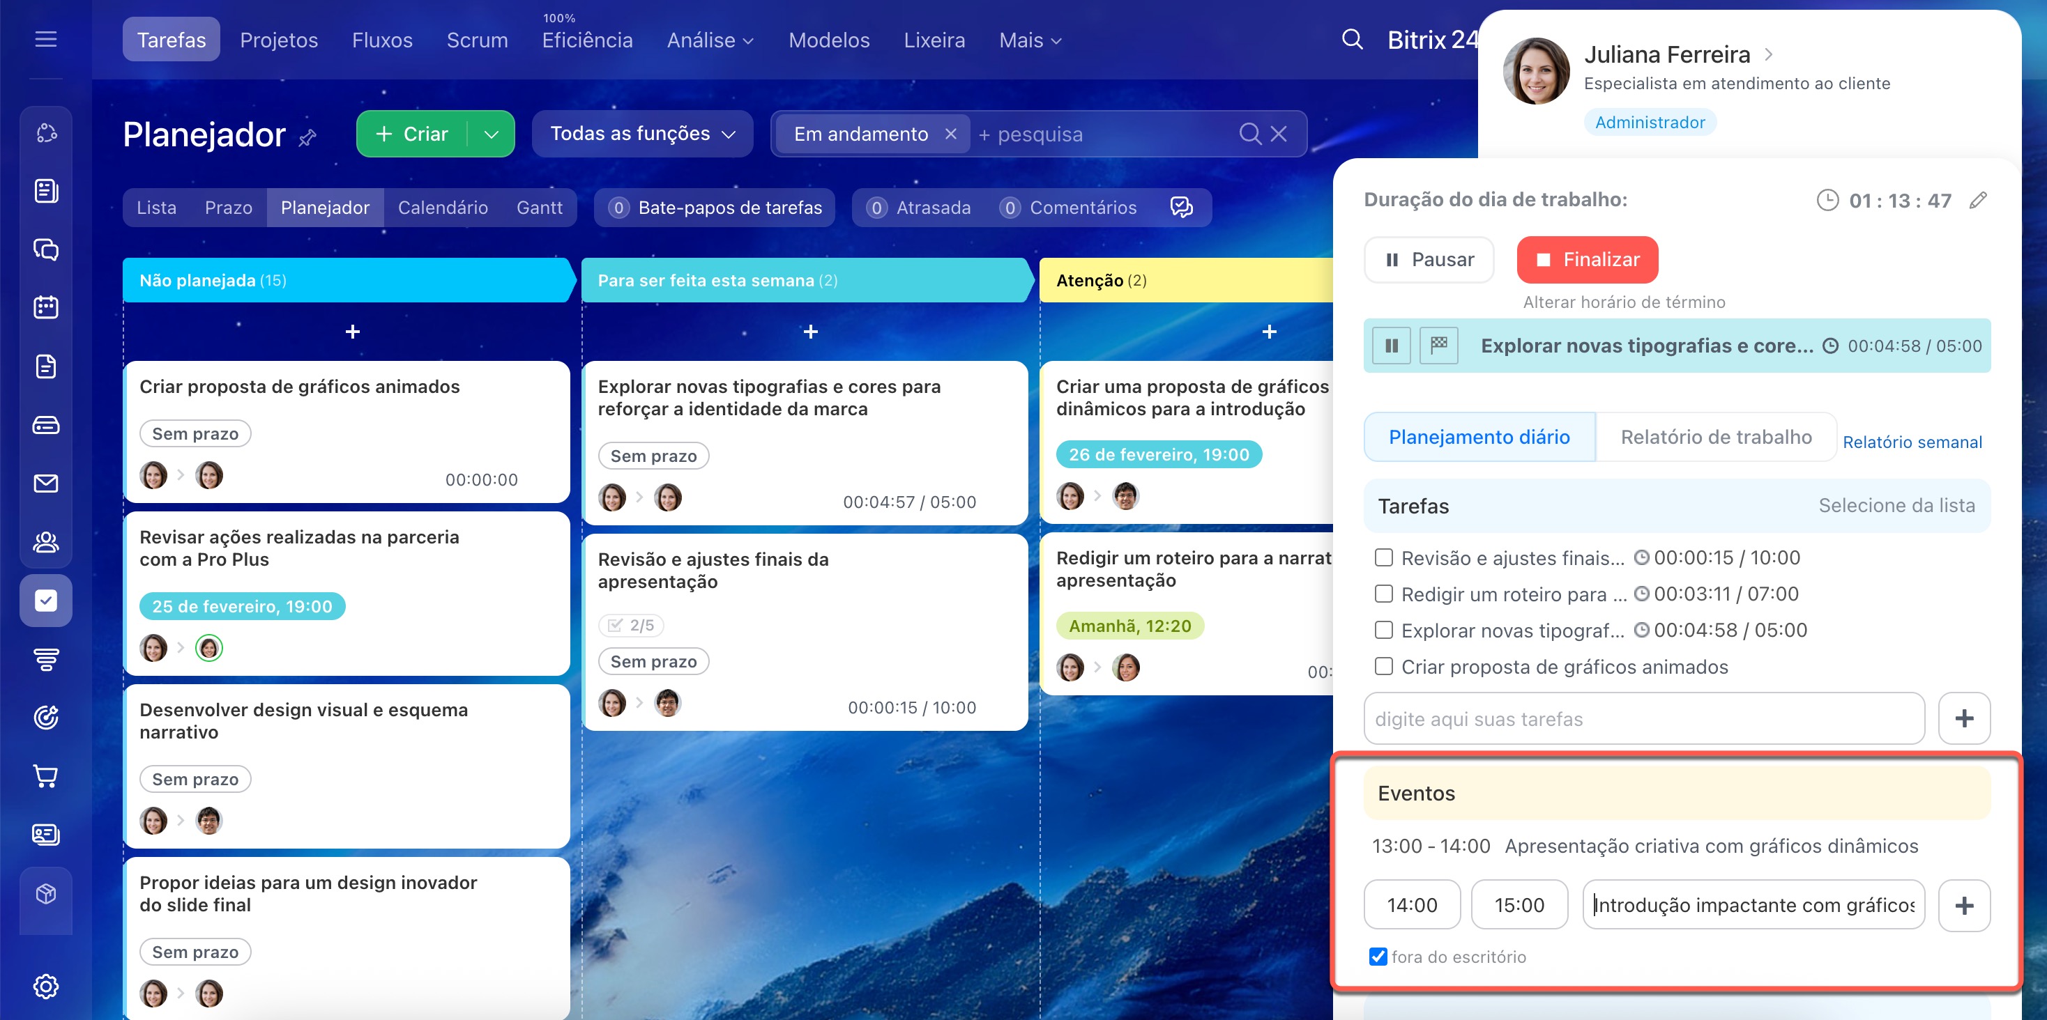This screenshot has width=2047, height=1020.
Task: Pause the running task timer
Action: pos(1392,346)
